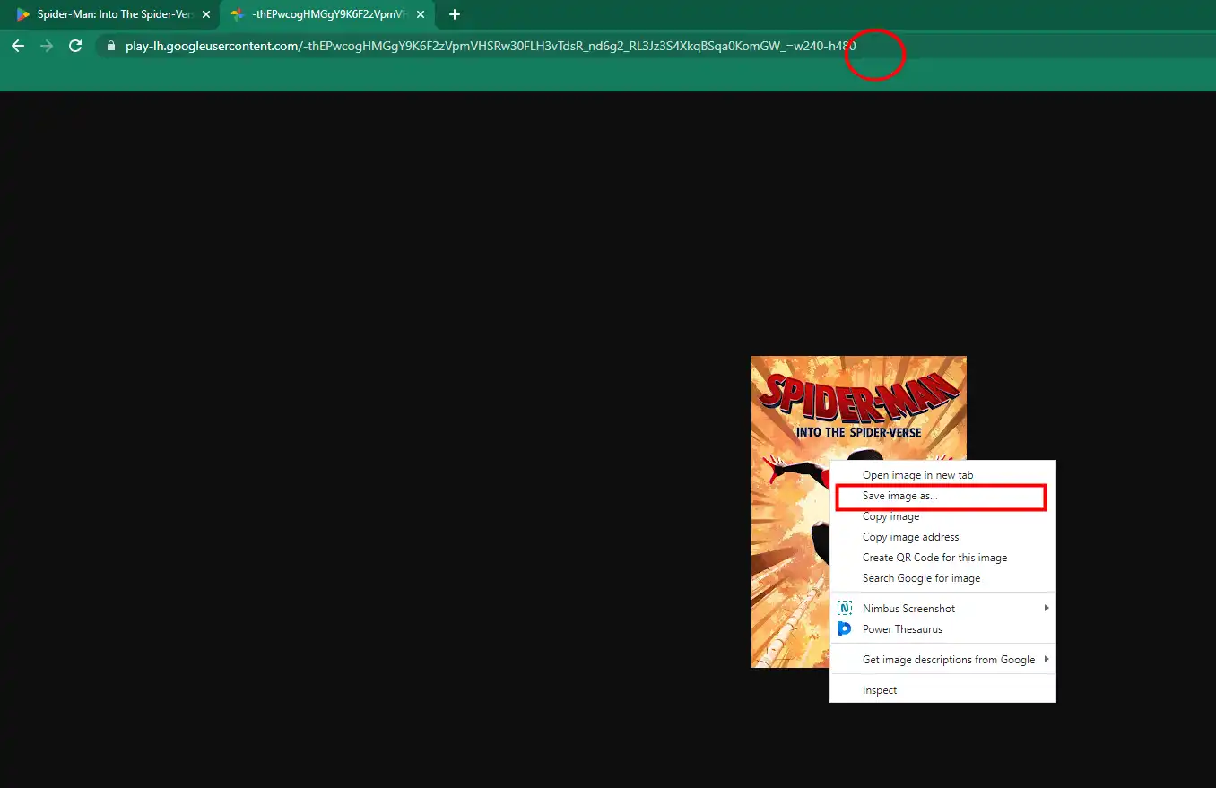Select Power Thesaurus menu entry

[942, 629]
